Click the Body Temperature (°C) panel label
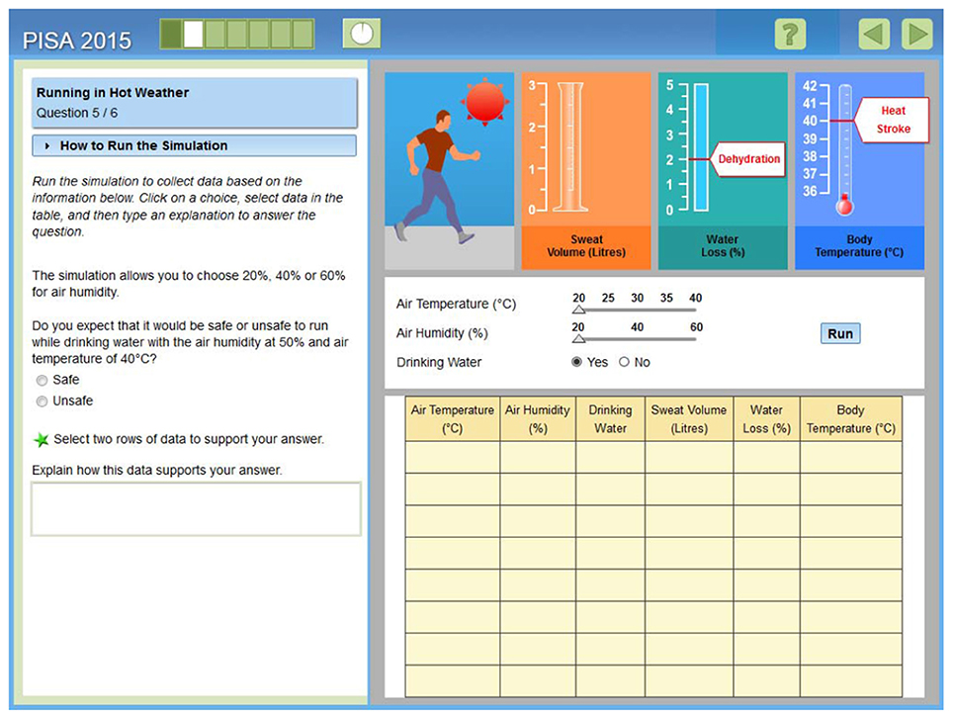 point(859,245)
